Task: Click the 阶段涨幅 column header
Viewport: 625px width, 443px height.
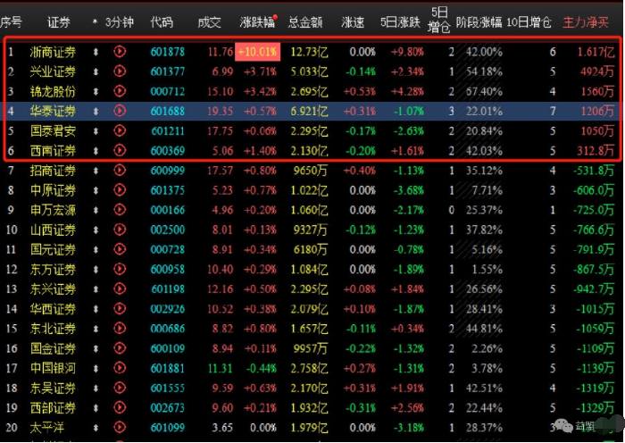Action: [478, 21]
